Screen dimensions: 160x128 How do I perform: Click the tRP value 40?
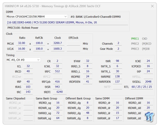(28, 82)
